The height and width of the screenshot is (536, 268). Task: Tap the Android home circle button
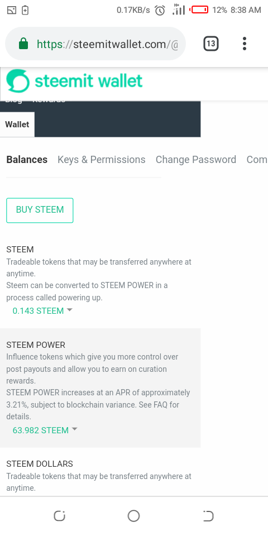pos(133,516)
